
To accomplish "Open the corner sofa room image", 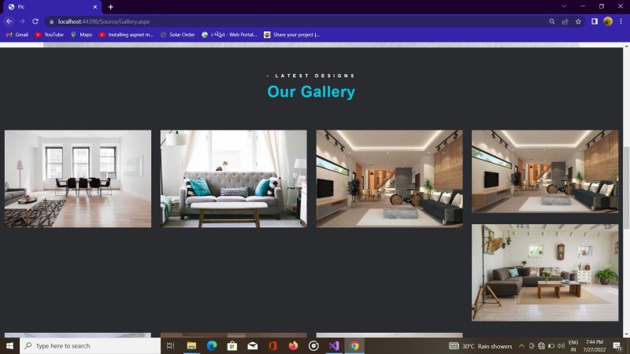I will (545, 272).
